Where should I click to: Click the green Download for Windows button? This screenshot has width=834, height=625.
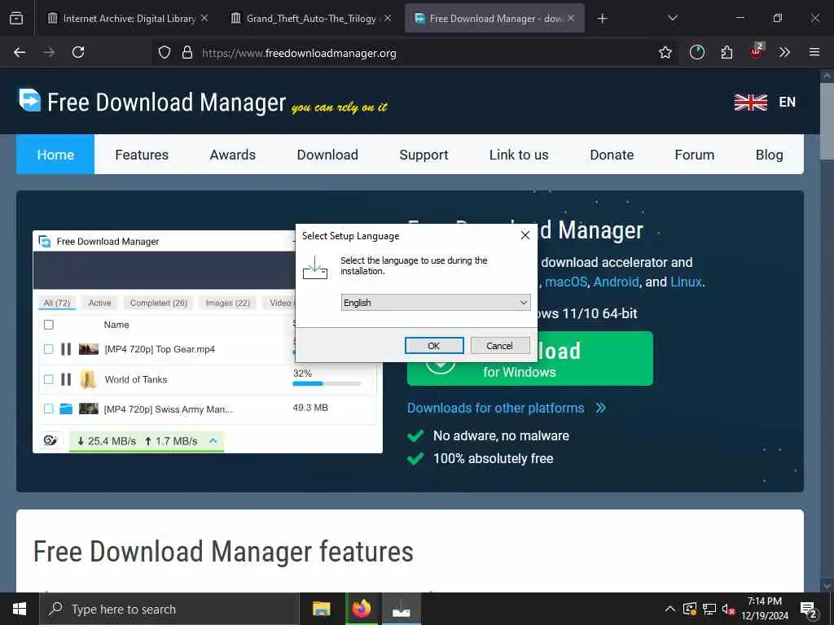tap(591, 358)
